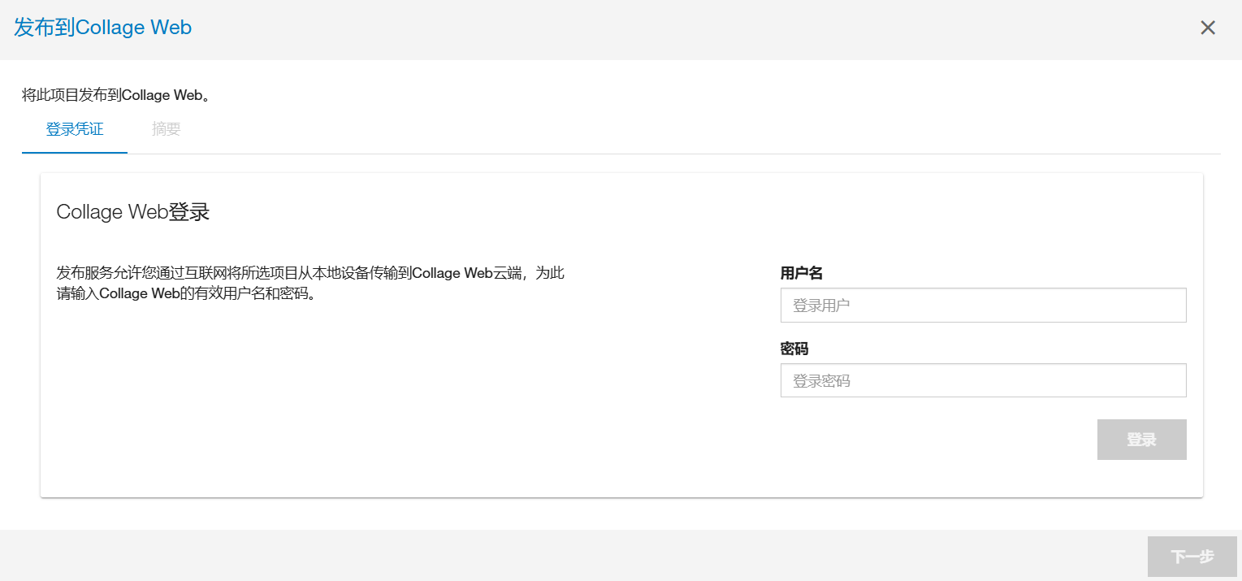Viewport: 1242px width, 581px height.
Task: Focus the 用户名 input field
Action: (x=983, y=306)
